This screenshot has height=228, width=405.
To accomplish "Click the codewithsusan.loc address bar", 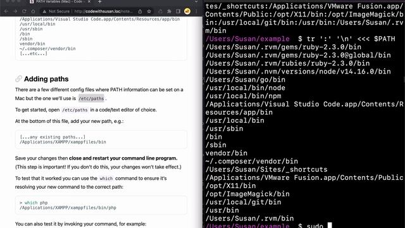I will click(103, 11).
